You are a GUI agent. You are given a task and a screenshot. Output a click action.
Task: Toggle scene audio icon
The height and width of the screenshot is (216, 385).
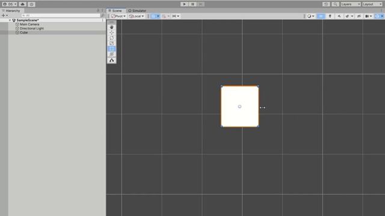(339, 16)
